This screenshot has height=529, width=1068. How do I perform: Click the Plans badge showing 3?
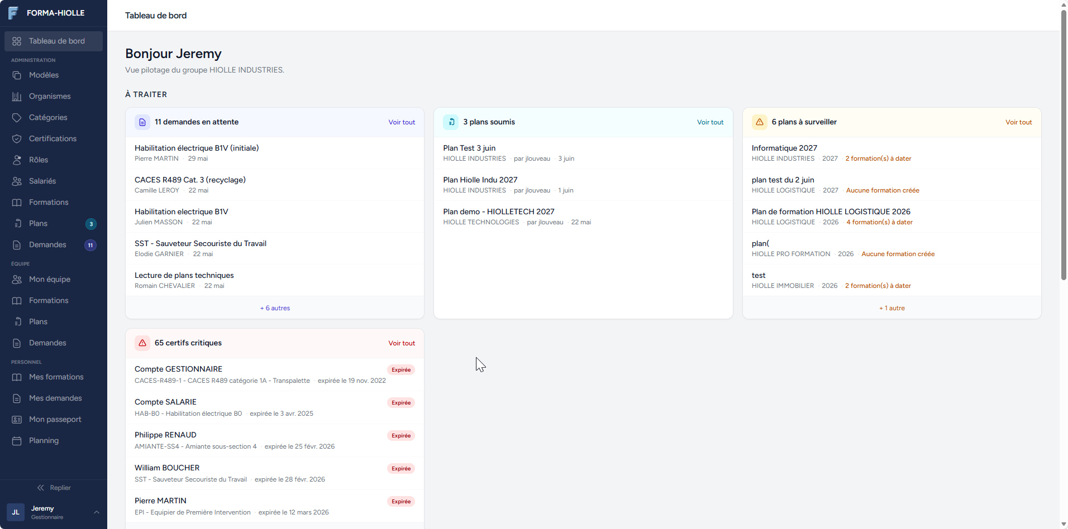(x=91, y=224)
